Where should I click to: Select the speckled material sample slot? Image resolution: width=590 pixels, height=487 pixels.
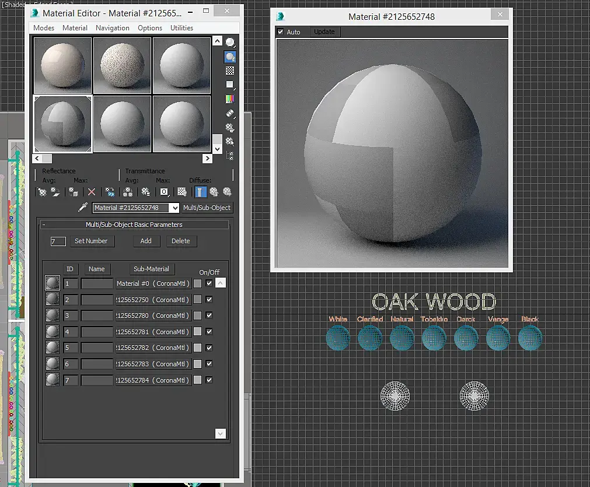[122, 65]
